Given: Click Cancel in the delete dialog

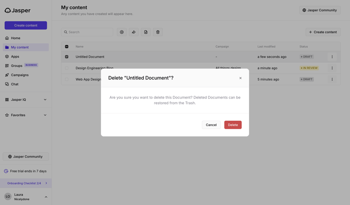Looking at the screenshot, I should tap(211, 125).
